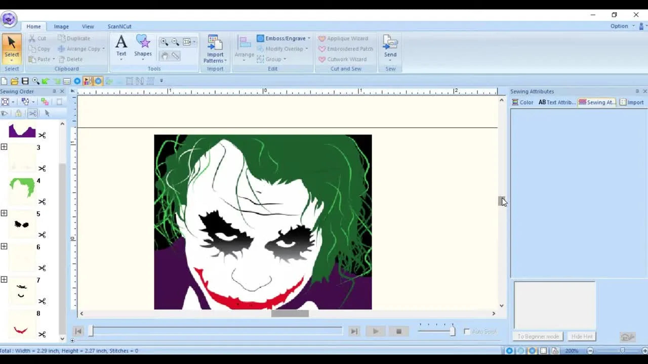Activate the Arrange tool

pos(245,48)
